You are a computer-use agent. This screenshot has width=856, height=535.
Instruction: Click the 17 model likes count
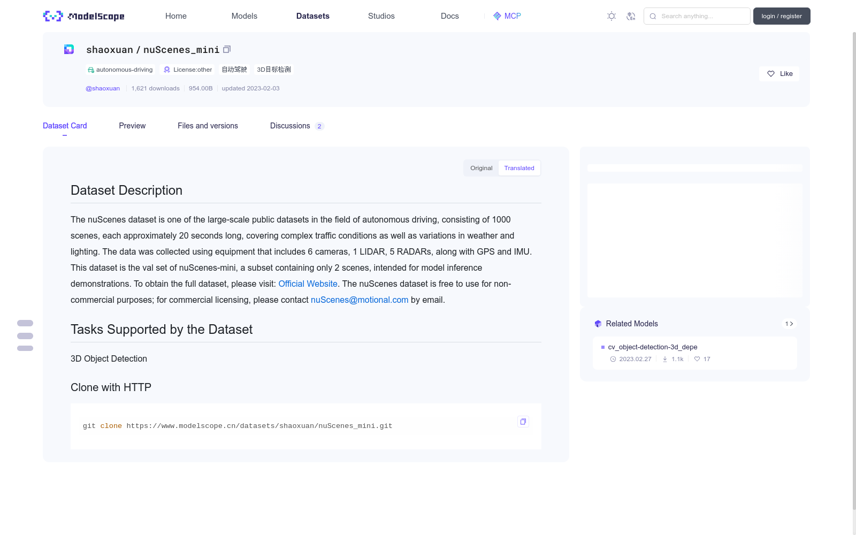(707, 359)
